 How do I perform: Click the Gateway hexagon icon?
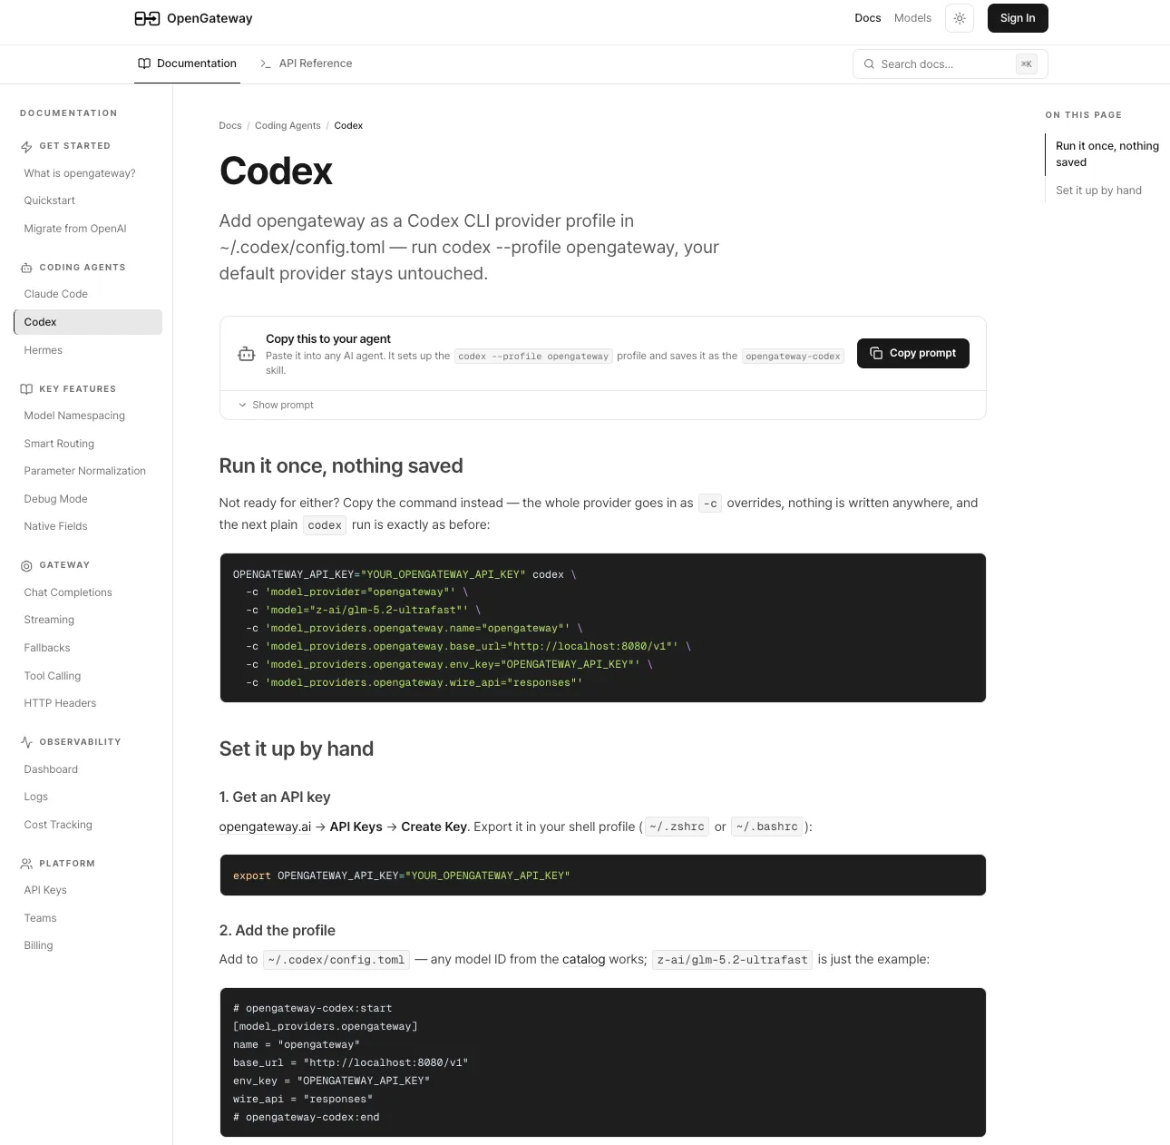pos(26,565)
